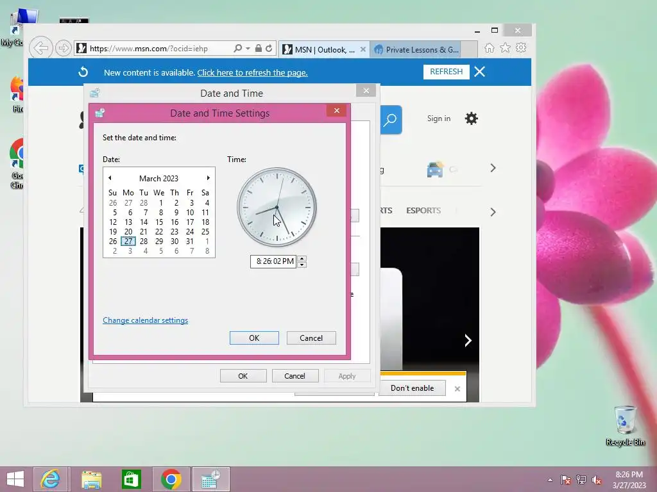Open Favorites star icon in Internet Explorer

pos(506,47)
